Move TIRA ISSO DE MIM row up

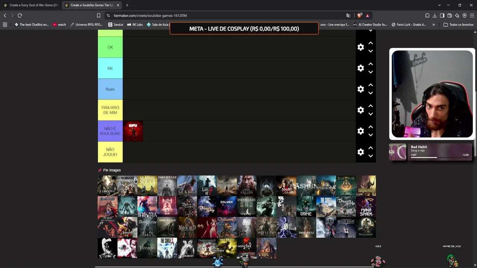[370, 106]
